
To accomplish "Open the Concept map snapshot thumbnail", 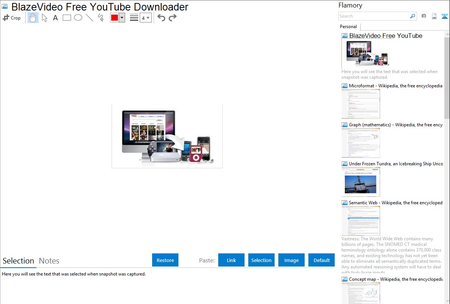I will coord(361,293).
